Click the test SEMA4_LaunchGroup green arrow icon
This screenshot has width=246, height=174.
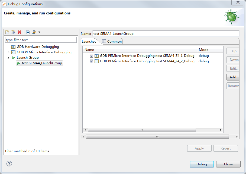tap(18, 63)
